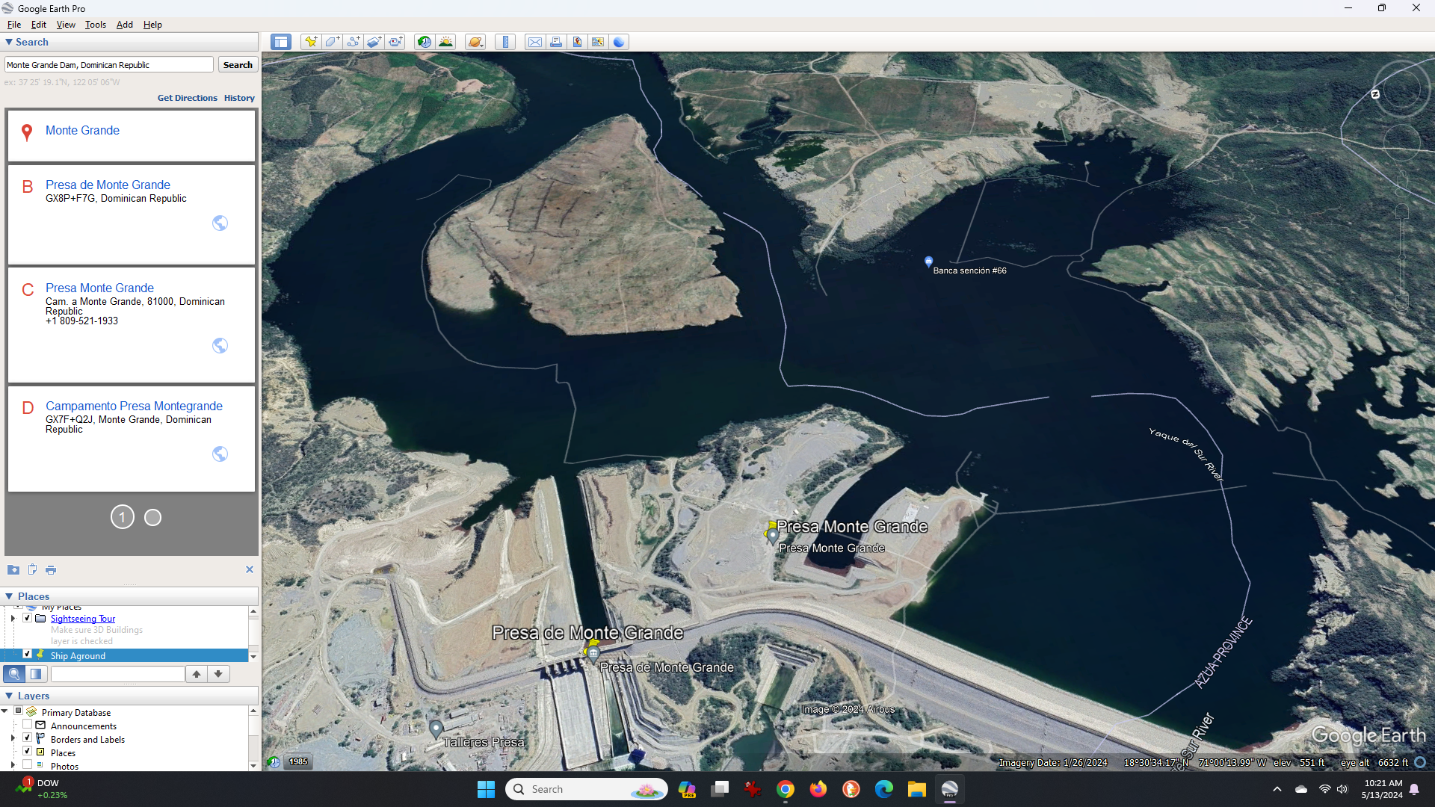The image size is (1435, 807).
Task: Click the Print toolbar icon
Action: pos(556,42)
